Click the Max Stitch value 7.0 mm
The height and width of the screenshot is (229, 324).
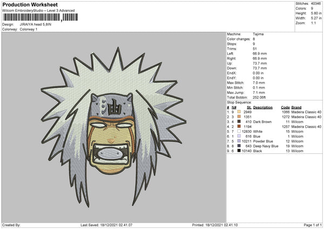259,83
